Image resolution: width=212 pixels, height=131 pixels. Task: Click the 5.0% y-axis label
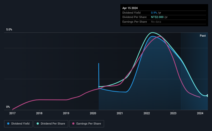[9, 30]
